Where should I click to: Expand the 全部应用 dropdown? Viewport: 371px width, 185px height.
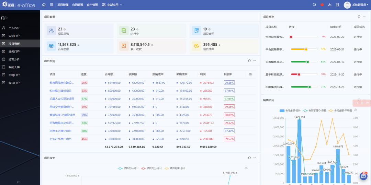112,5
